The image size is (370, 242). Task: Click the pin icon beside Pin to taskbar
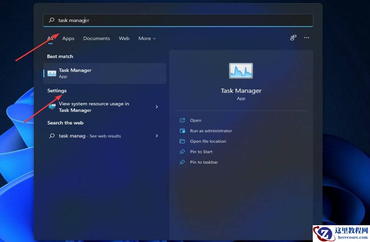182,162
